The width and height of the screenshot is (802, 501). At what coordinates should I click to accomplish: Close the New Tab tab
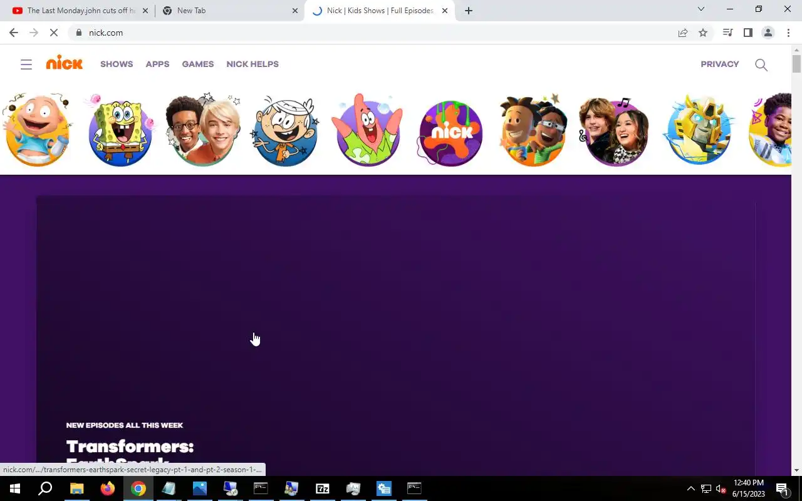(x=295, y=11)
